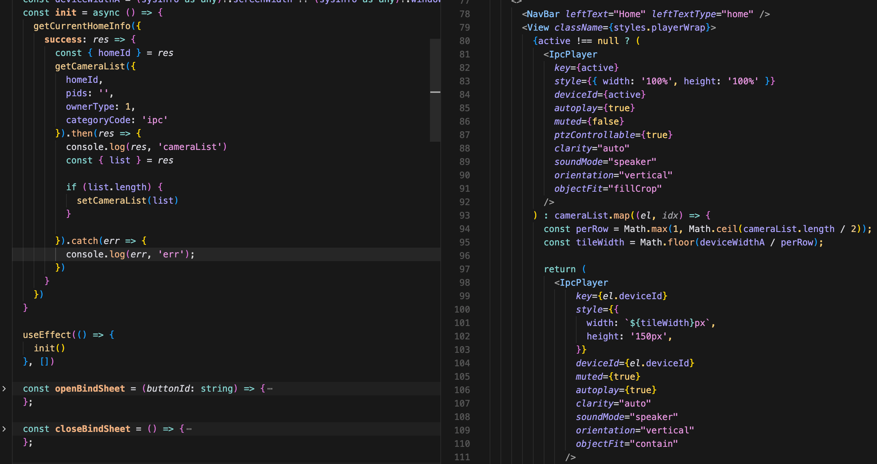
Task: Click the first IpcPlayer tag on line 81
Action: (573, 54)
